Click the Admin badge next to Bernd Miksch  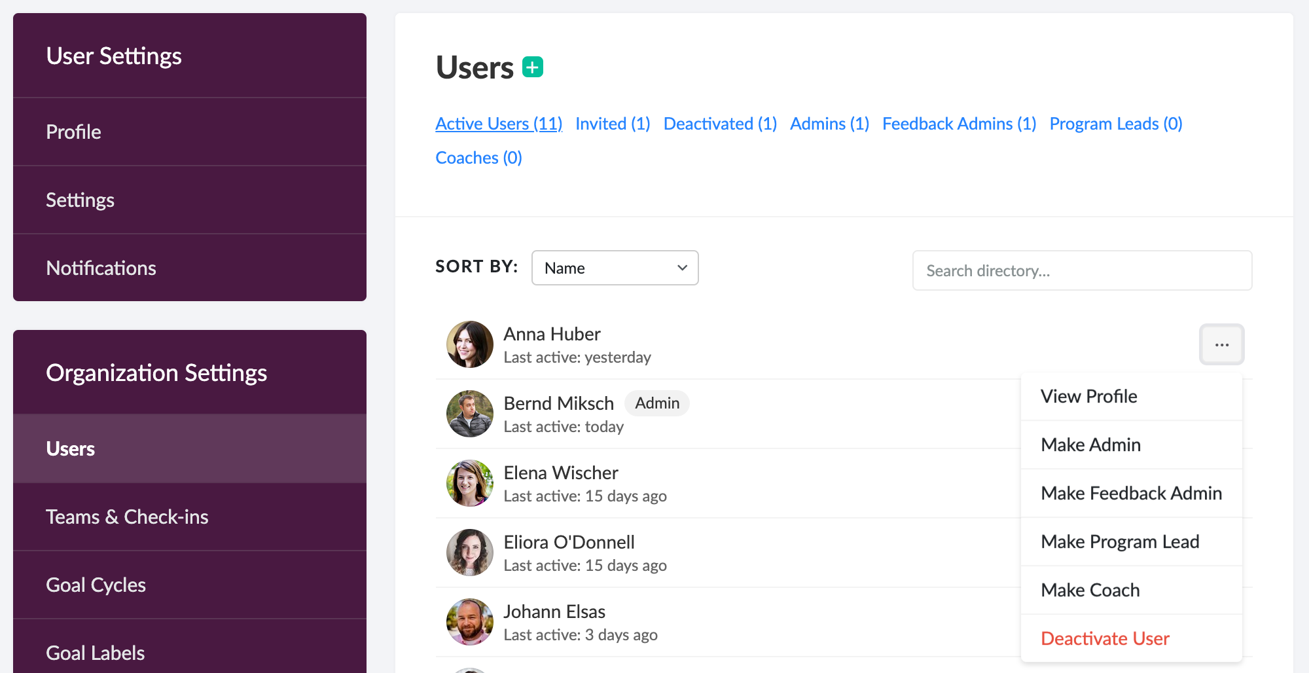pos(657,403)
